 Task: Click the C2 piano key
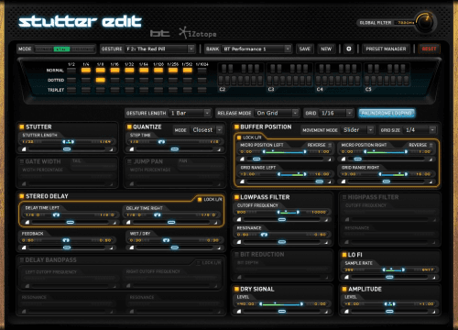[221, 81]
